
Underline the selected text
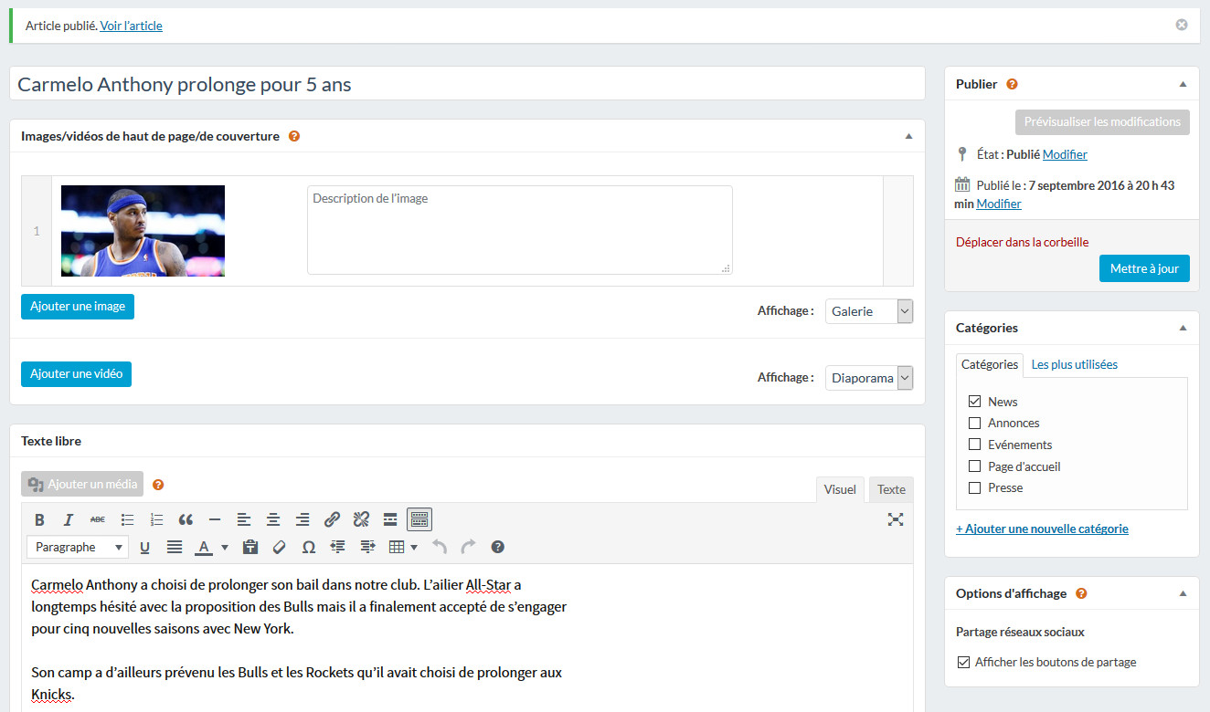[x=144, y=547]
